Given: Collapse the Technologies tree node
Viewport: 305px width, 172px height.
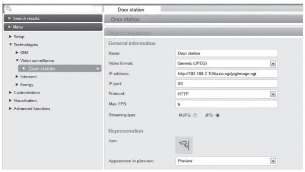Looking at the screenshot, I should tap(10, 45).
